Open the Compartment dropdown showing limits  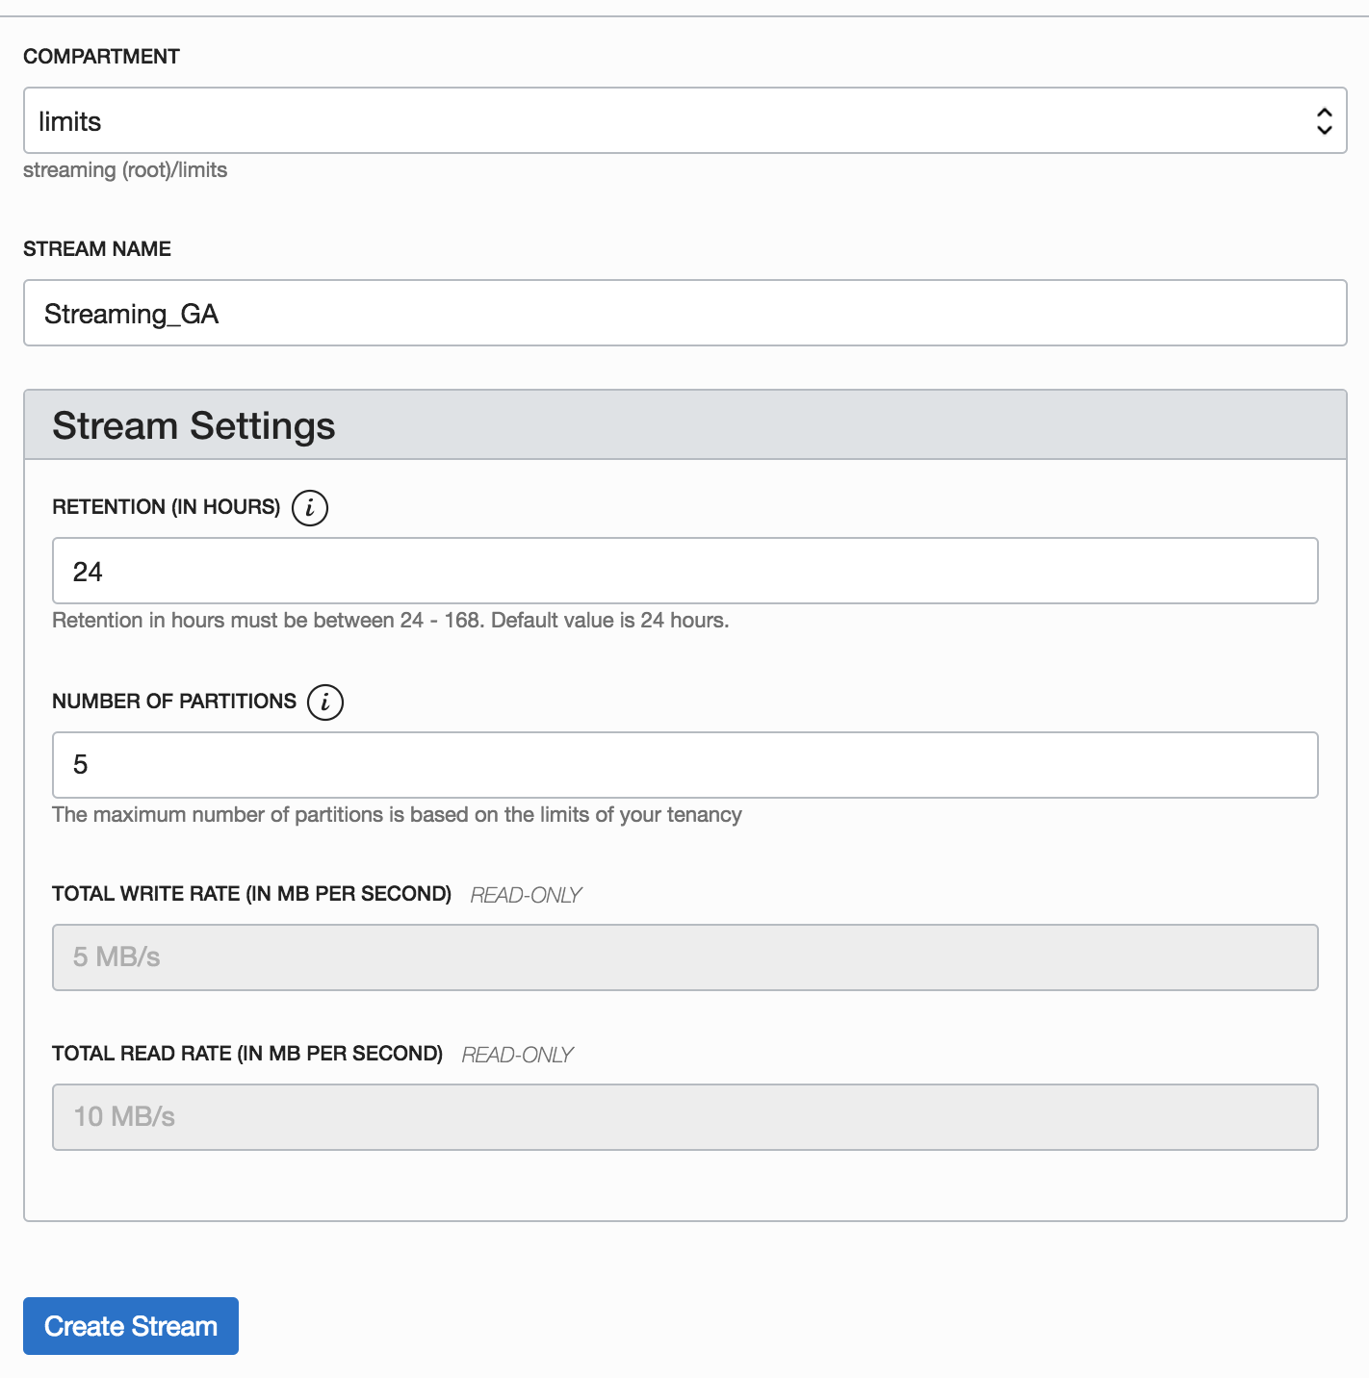pyautogui.click(x=674, y=121)
